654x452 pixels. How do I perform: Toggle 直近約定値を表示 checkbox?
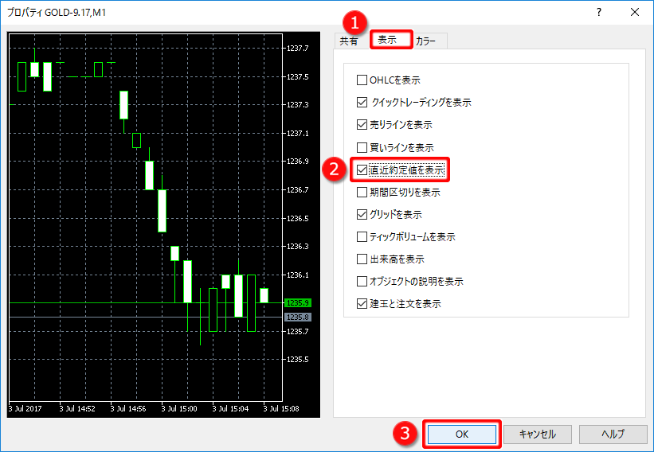pos(362,169)
